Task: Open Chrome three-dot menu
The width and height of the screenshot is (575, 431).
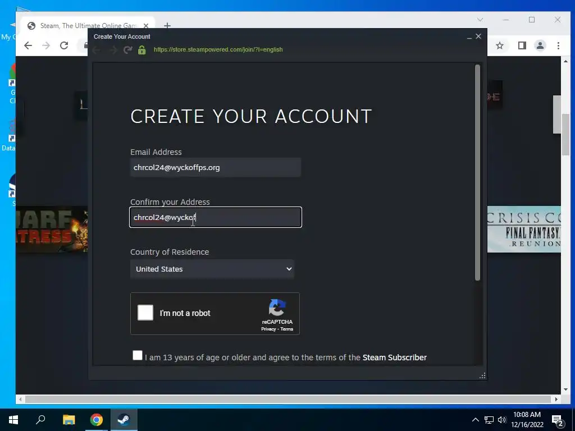Action: coord(558,45)
